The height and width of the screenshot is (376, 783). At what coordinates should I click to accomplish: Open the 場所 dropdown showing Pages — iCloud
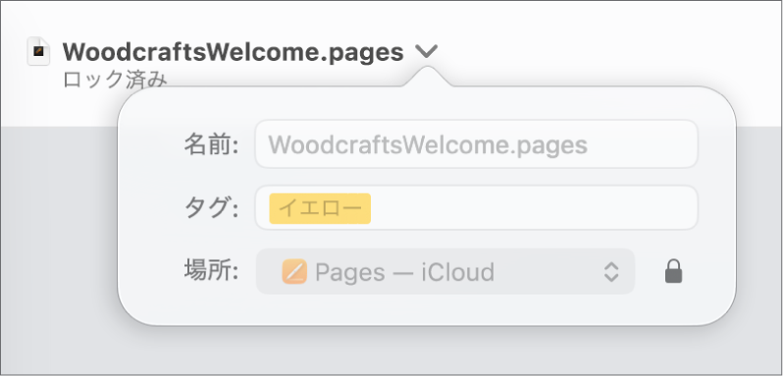coord(445,272)
